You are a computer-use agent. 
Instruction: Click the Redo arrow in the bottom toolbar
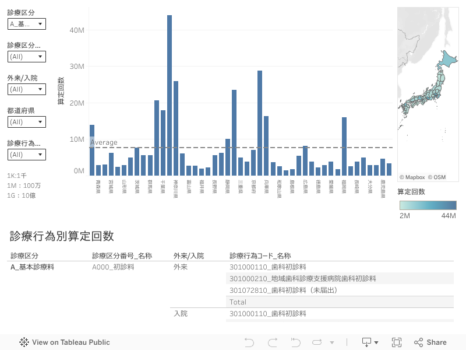(272, 342)
